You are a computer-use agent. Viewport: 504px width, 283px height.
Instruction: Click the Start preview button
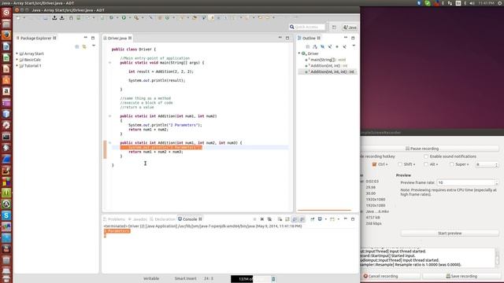tap(450, 233)
